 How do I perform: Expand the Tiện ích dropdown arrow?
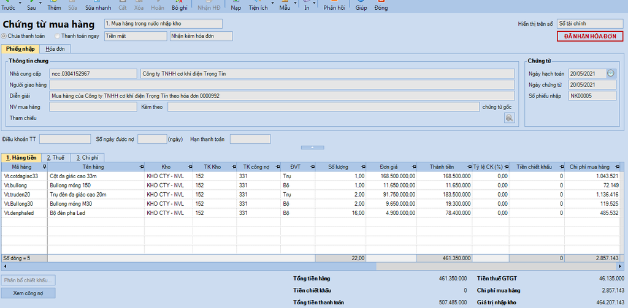(273, 3)
